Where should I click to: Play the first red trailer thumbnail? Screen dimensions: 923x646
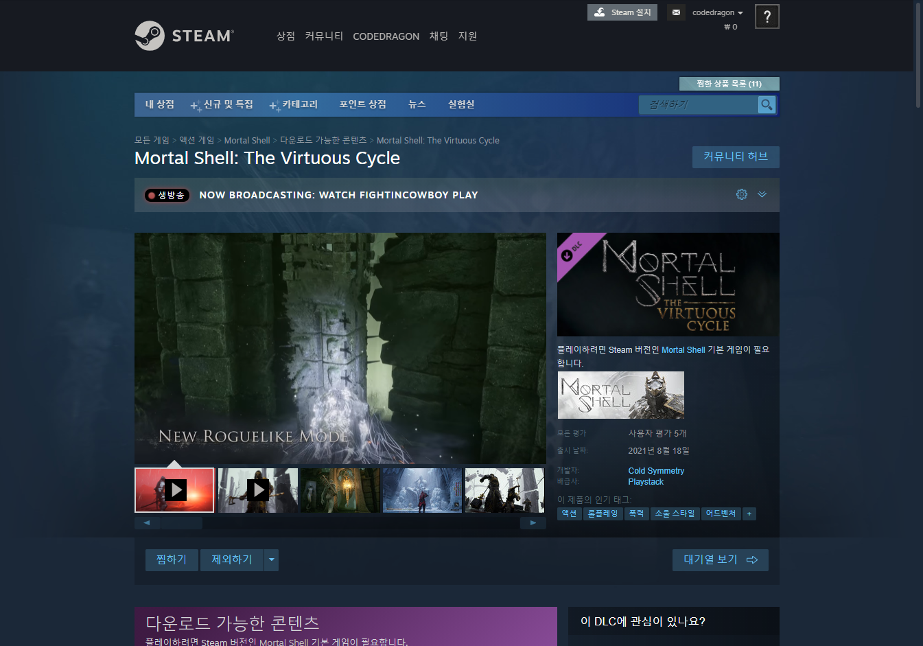coord(175,490)
